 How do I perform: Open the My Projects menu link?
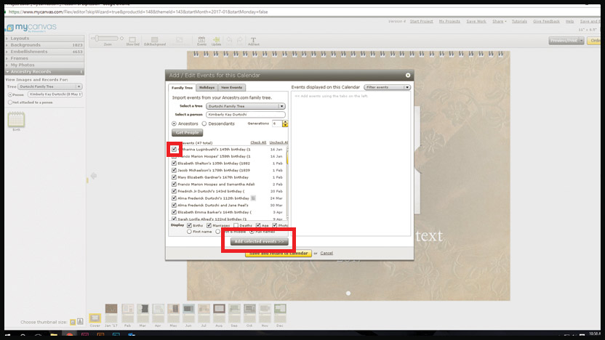click(449, 21)
